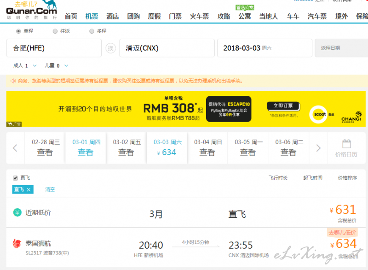
Task: Click the SL2517 波音738(中) flight number
Action: click(x=47, y=253)
